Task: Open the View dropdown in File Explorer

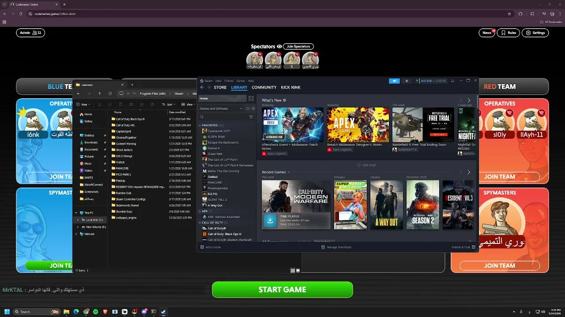Action: (x=188, y=104)
